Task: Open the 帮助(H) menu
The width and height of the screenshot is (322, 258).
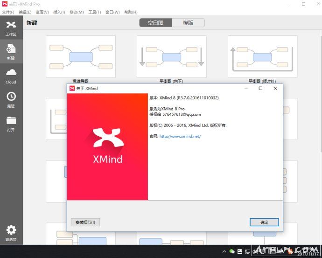Action: [131, 12]
